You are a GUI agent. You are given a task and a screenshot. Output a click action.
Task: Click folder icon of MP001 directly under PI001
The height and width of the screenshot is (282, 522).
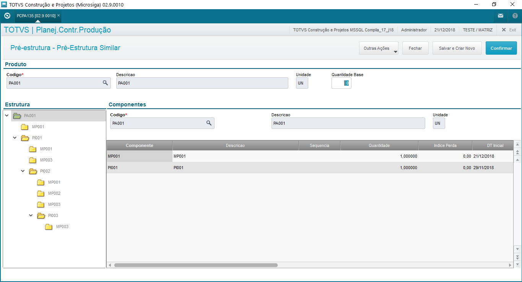33,149
